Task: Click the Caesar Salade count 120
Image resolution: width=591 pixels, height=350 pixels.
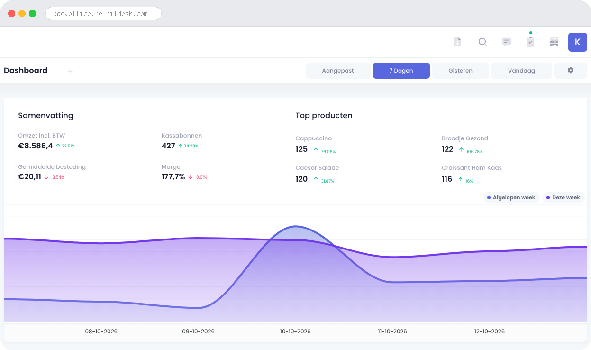Action: (x=301, y=179)
